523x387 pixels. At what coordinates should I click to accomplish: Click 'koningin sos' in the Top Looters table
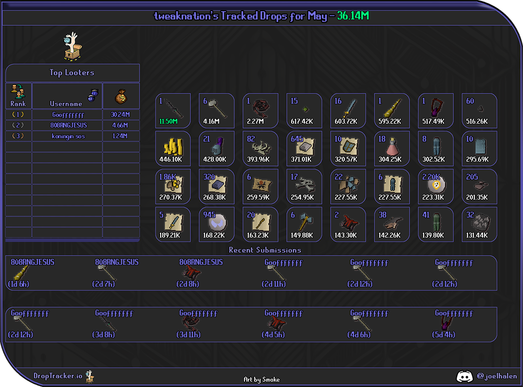(68, 136)
